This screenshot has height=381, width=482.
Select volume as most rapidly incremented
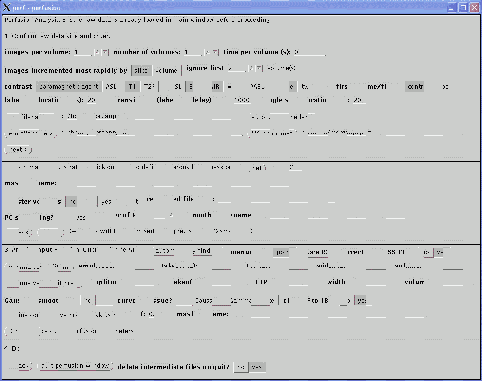[167, 70]
